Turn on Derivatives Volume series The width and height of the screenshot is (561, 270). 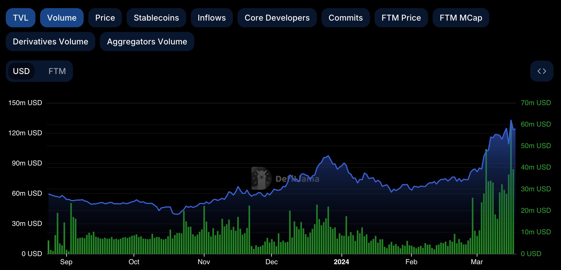tap(51, 42)
